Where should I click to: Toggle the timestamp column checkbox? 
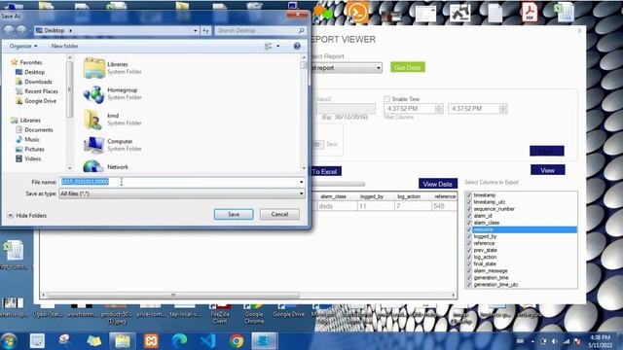tap(469, 195)
